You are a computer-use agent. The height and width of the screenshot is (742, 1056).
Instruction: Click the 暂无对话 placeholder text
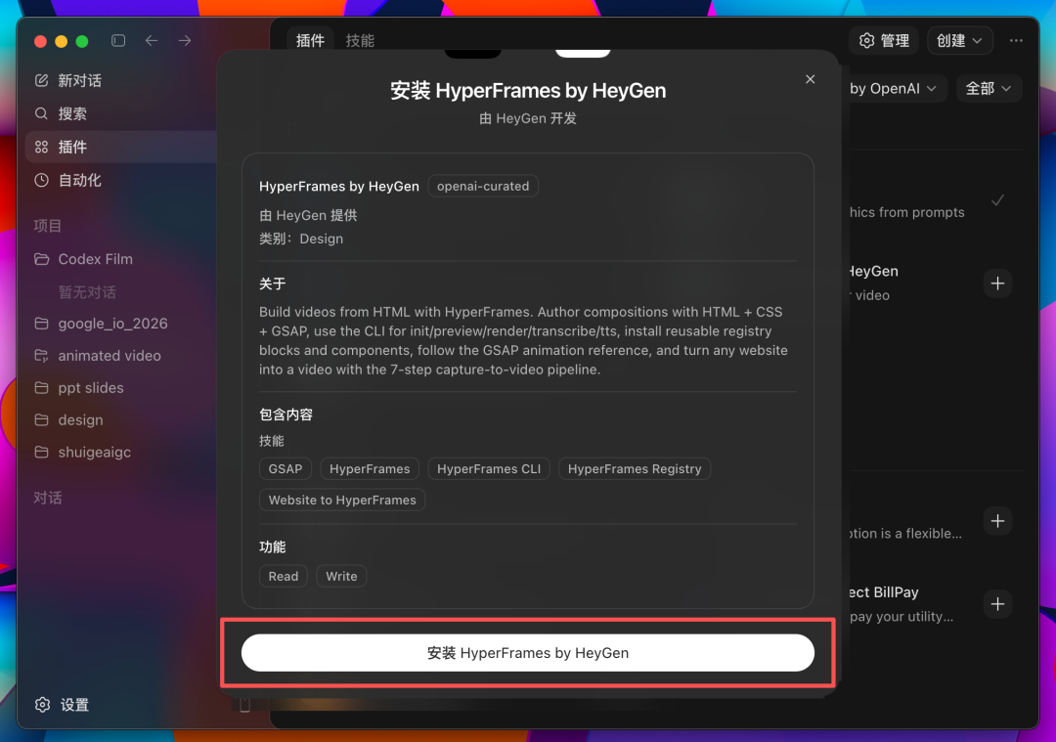[87, 292]
